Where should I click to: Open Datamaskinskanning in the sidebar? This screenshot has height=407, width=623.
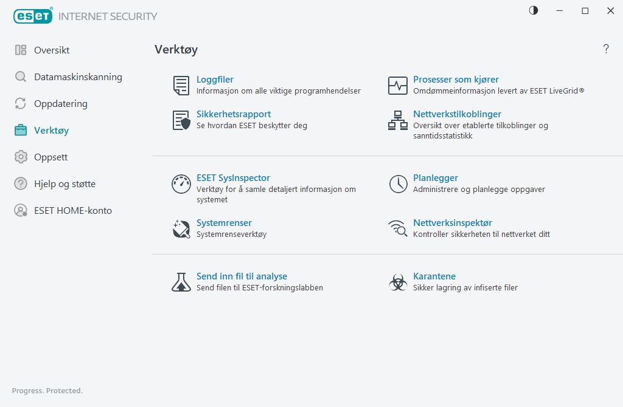click(78, 77)
